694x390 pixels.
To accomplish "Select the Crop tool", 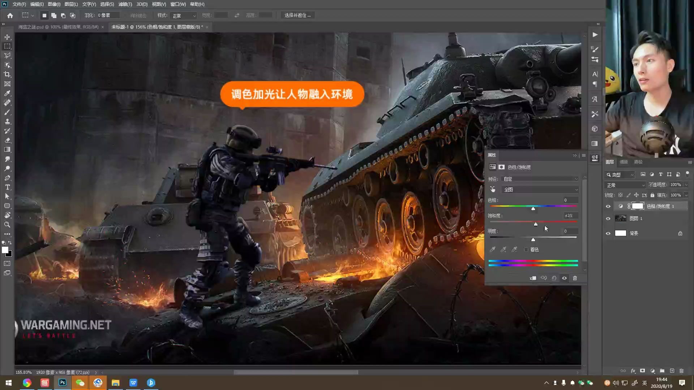I will pyautogui.click(x=7, y=74).
